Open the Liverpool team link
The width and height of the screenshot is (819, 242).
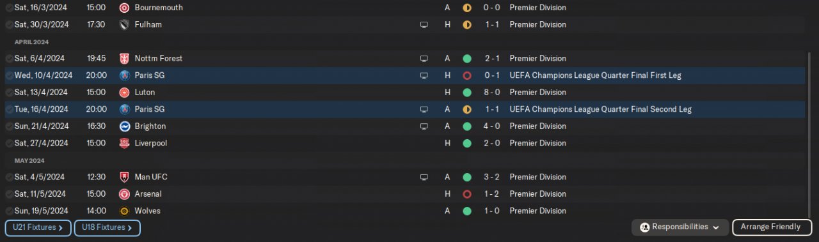coord(151,143)
